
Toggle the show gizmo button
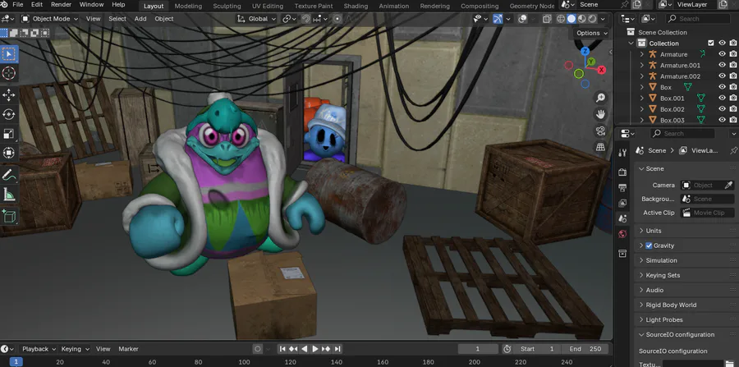498,19
